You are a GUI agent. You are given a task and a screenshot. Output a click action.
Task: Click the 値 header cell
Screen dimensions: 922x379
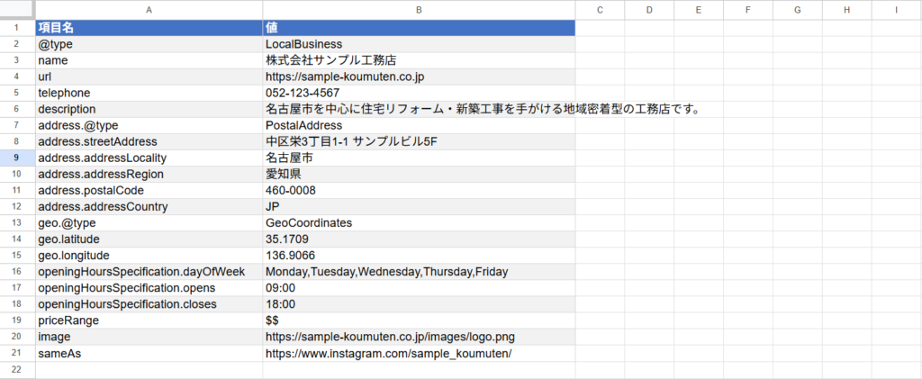418,28
